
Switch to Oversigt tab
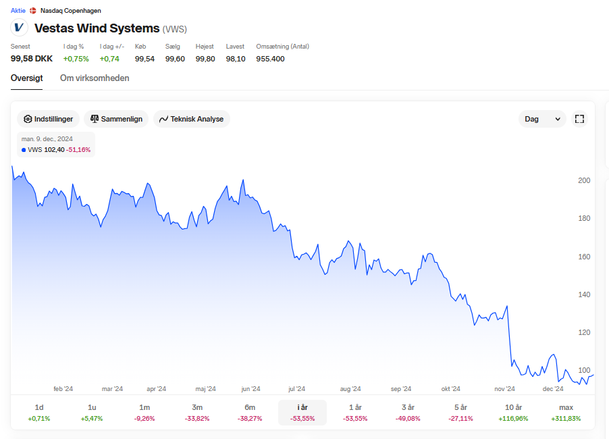coord(27,78)
